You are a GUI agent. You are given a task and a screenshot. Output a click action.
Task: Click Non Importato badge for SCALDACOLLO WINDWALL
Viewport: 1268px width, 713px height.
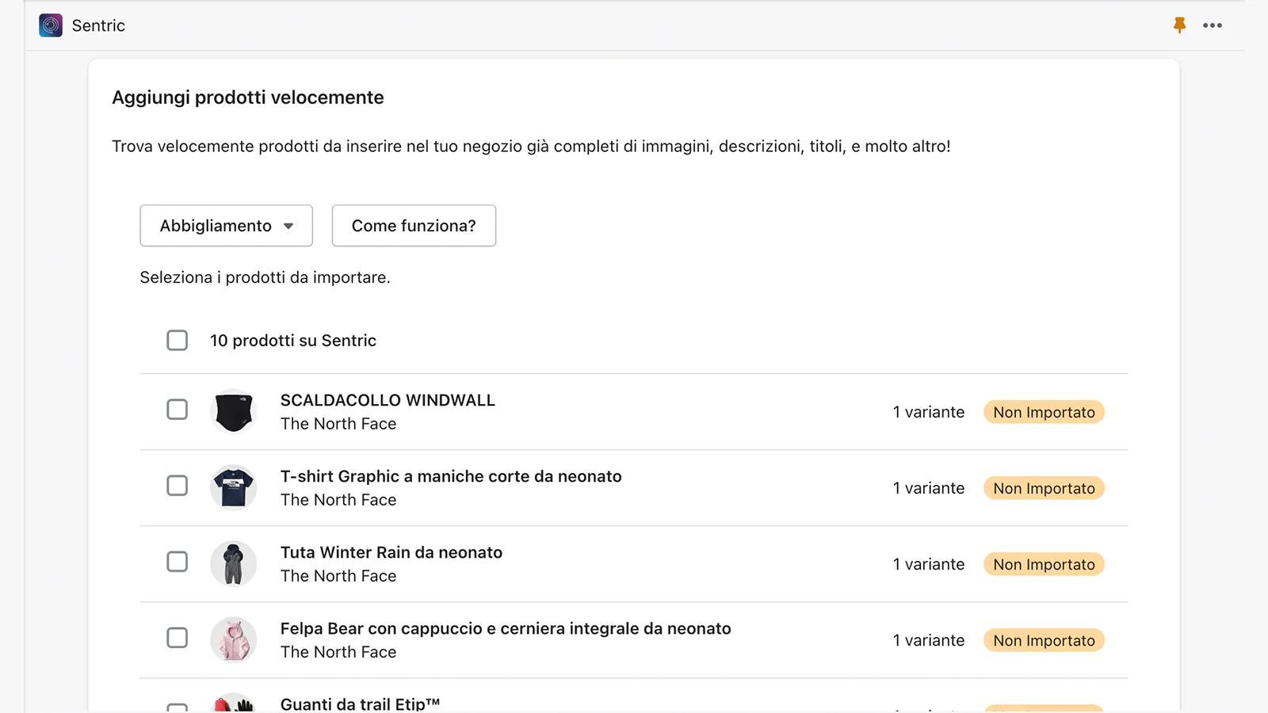coord(1044,412)
